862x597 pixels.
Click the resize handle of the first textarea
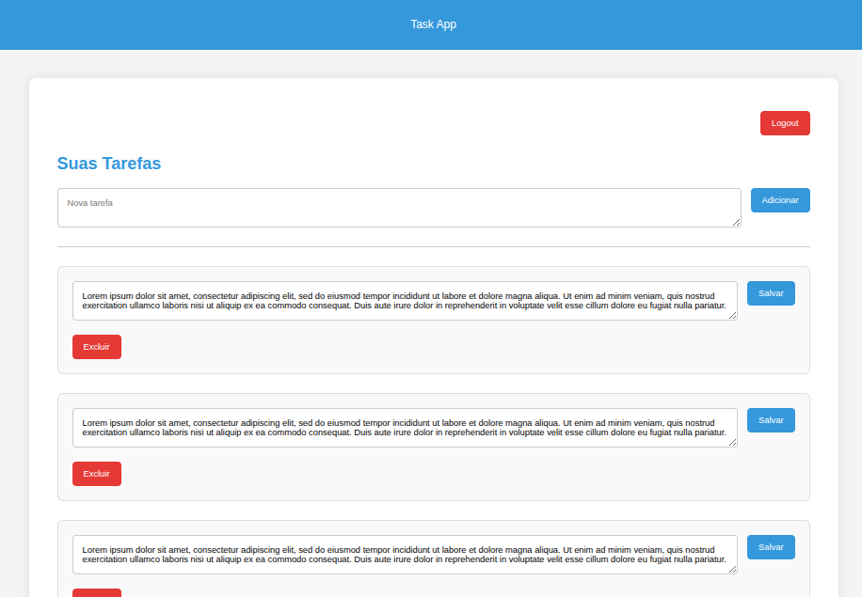tap(734, 317)
